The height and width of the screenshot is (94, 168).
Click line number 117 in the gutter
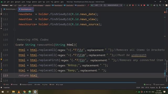(6, 45)
